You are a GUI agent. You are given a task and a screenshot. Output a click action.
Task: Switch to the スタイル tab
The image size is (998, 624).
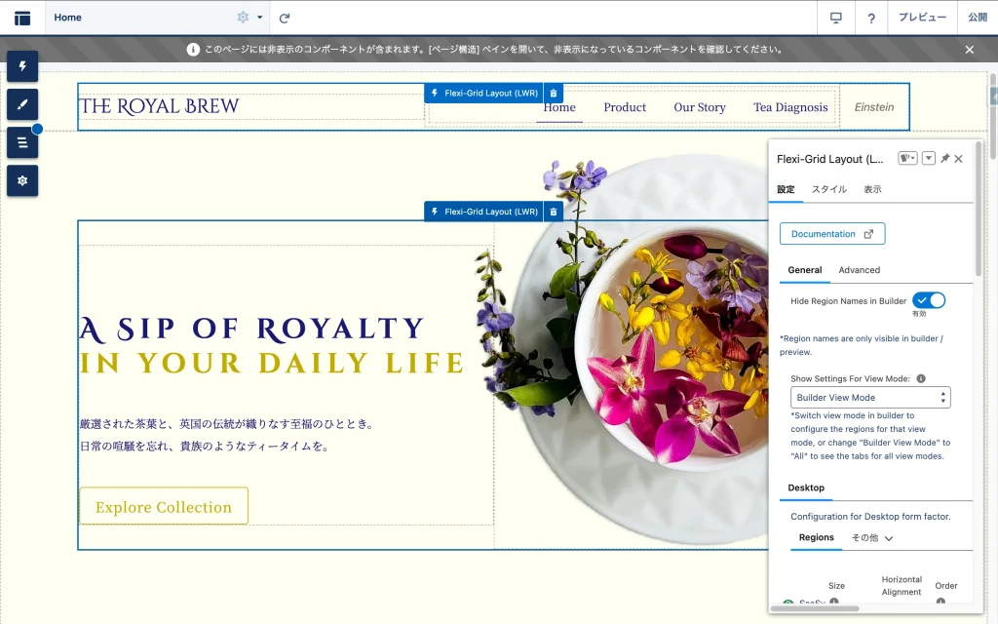tap(829, 189)
